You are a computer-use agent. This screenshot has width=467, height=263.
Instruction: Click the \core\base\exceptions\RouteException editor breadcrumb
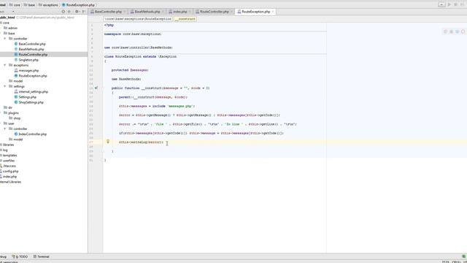[138, 19]
